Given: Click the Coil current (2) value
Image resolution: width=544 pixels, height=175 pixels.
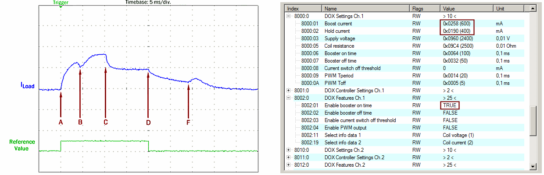Looking at the screenshot, I should 458,143.
